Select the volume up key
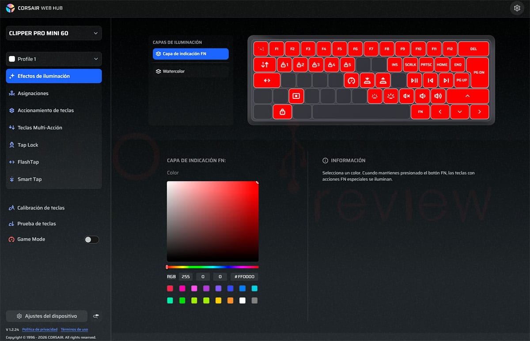The width and height of the screenshot is (530, 341). 438,96
